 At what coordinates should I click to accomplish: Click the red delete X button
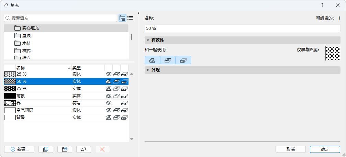(102, 149)
